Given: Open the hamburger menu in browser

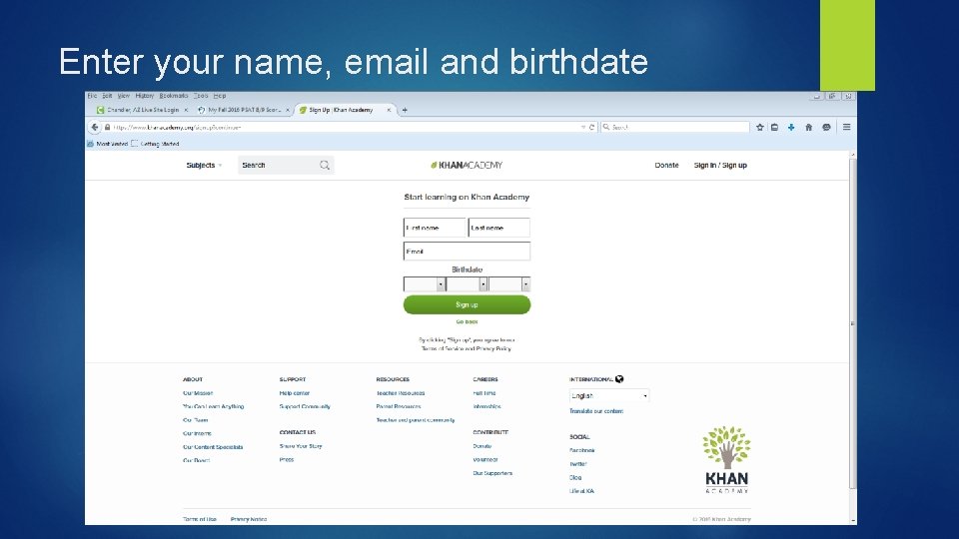Looking at the screenshot, I should point(846,127).
